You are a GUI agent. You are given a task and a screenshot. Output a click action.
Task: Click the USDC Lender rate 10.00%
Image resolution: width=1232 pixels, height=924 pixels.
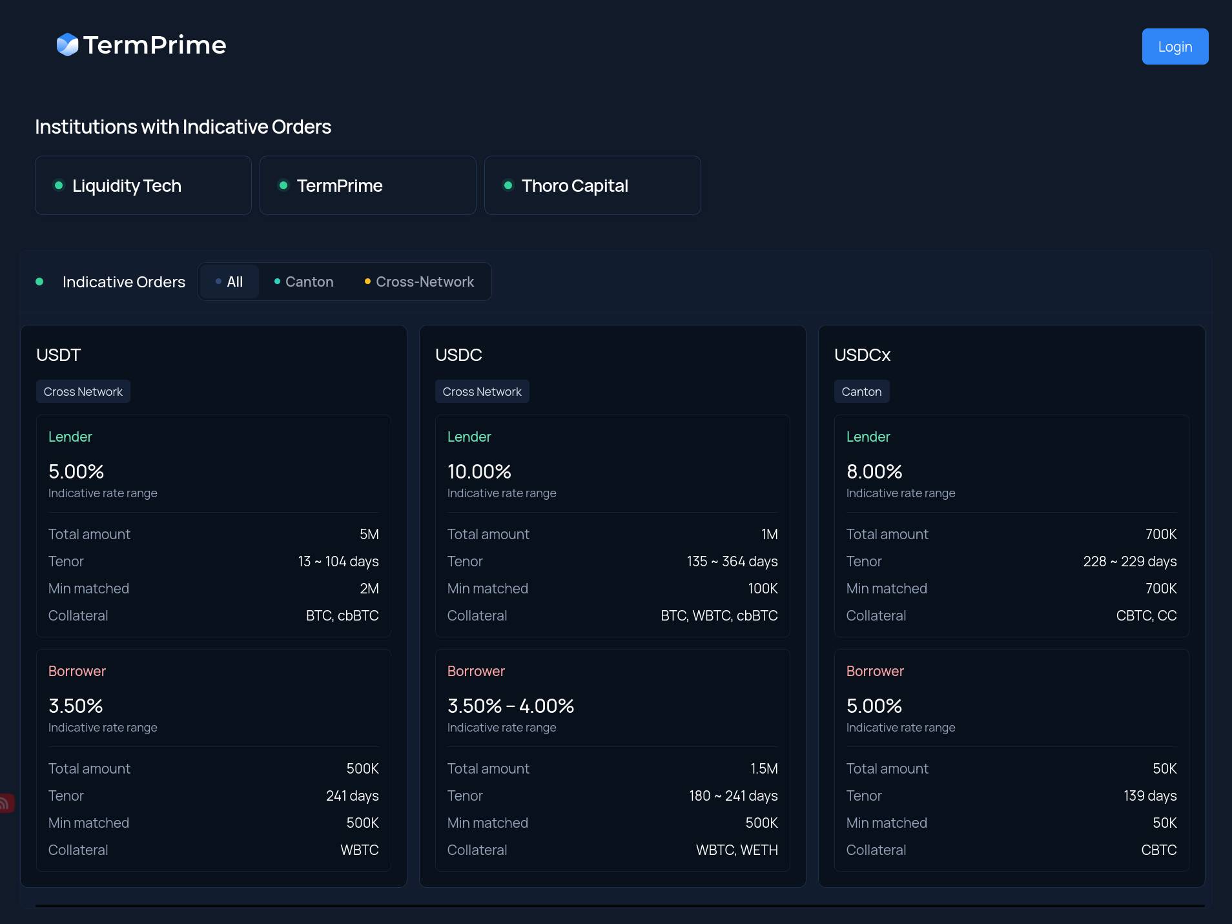coord(479,471)
